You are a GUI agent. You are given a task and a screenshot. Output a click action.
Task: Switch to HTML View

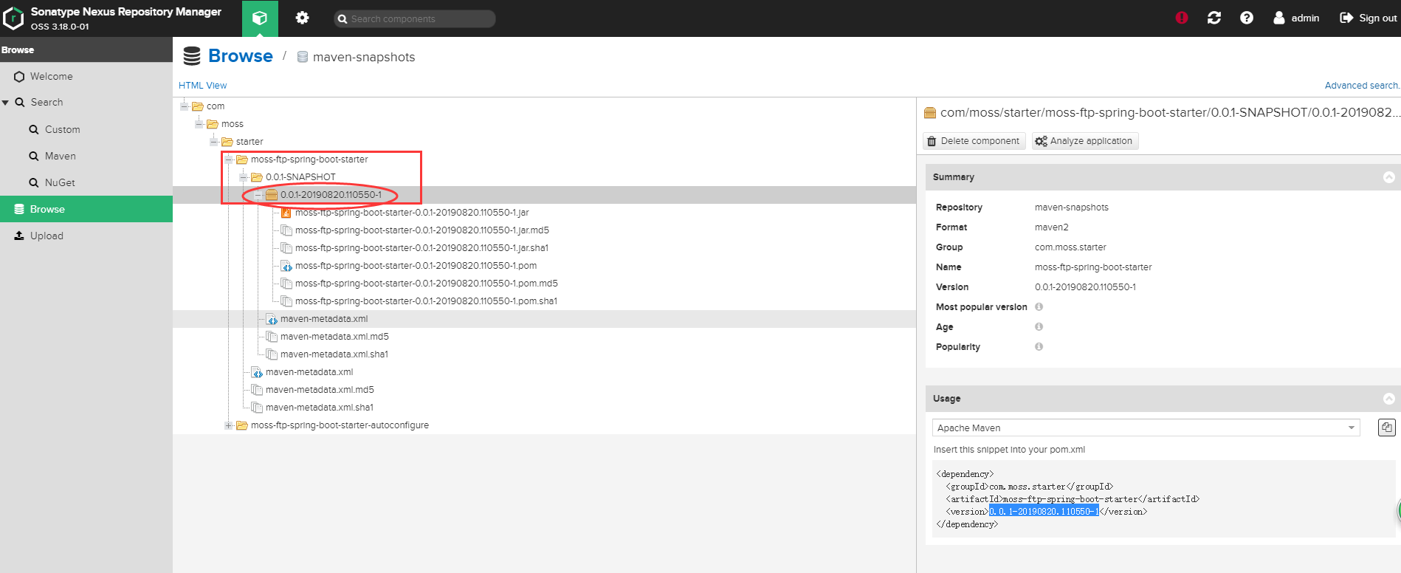(x=202, y=86)
